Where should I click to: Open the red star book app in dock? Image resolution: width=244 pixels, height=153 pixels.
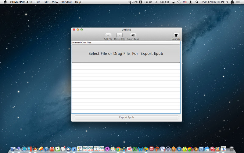click(52, 149)
